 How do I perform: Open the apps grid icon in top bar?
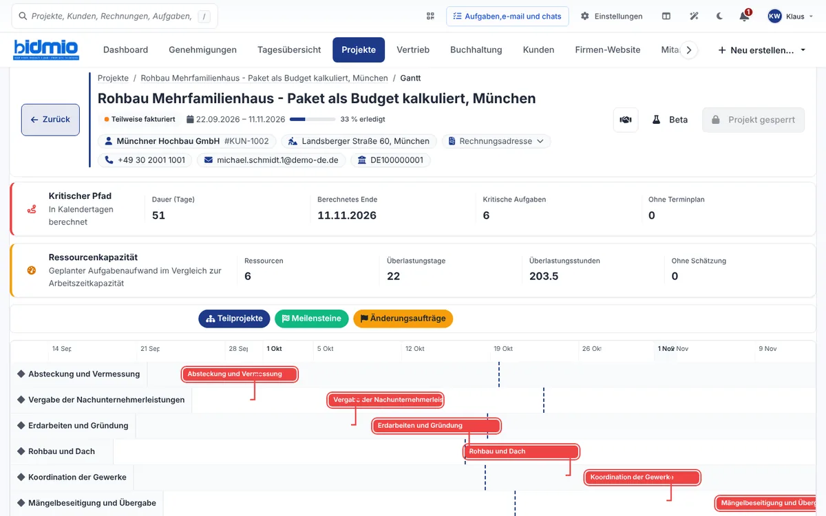point(430,16)
